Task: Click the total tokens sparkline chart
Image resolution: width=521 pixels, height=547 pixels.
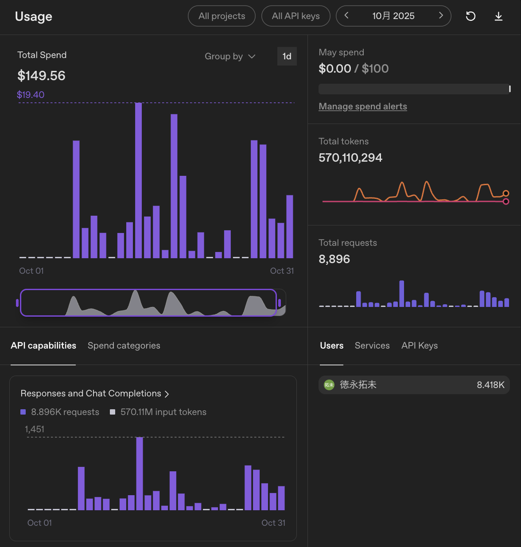Action: tap(416, 192)
